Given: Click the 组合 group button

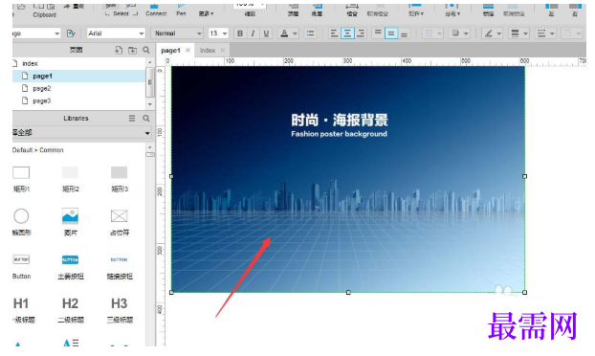Looking at the screenshot, I should [x=352, y=11].
